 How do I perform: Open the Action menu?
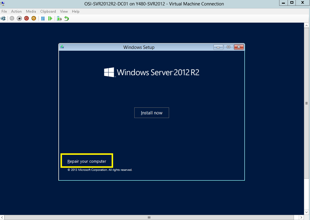point(16,11)
